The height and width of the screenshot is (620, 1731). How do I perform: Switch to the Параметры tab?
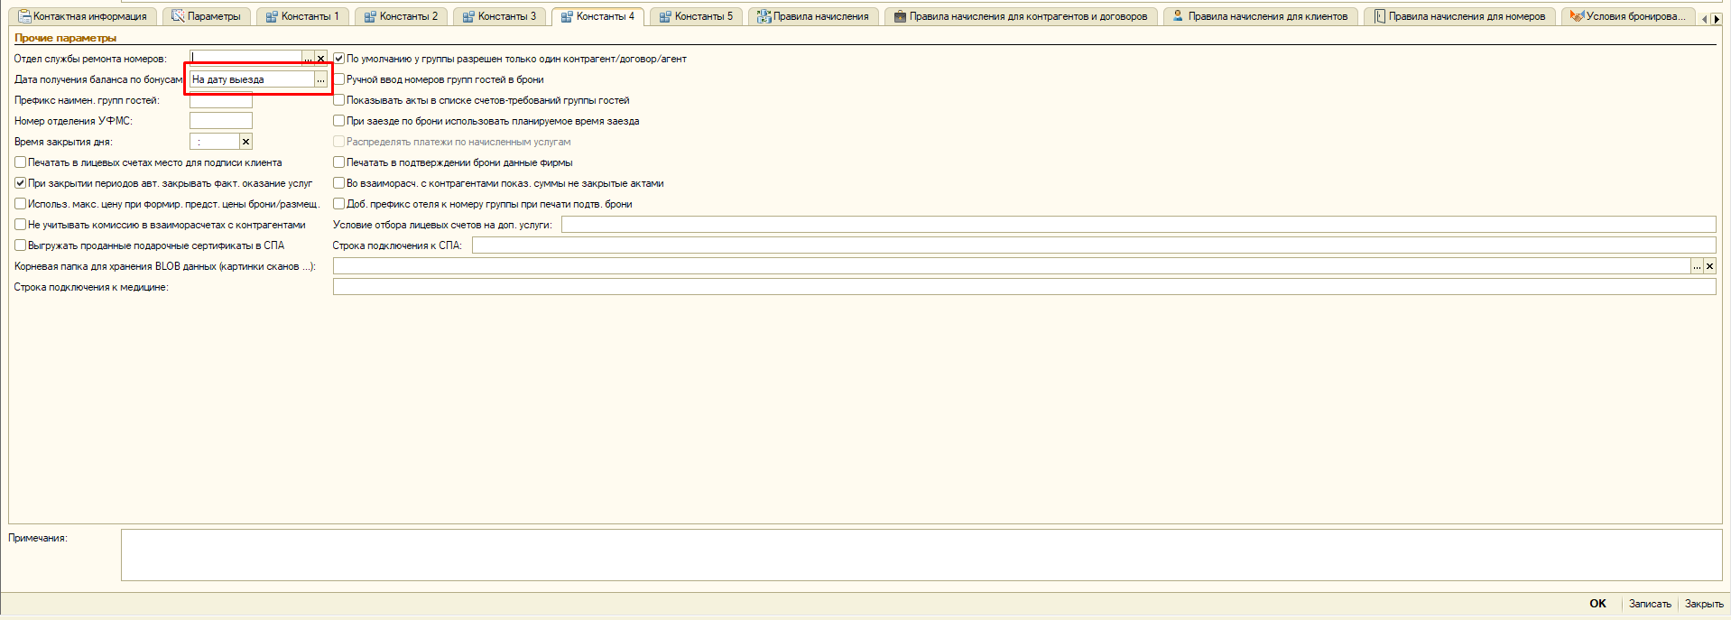click(207, 16)
